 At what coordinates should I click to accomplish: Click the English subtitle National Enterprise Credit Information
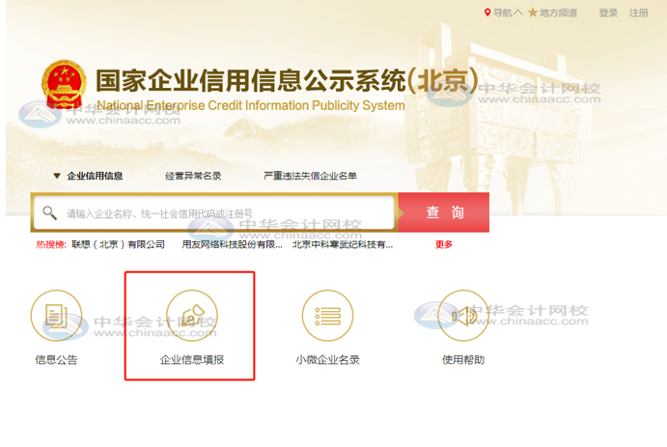[251, 105]
